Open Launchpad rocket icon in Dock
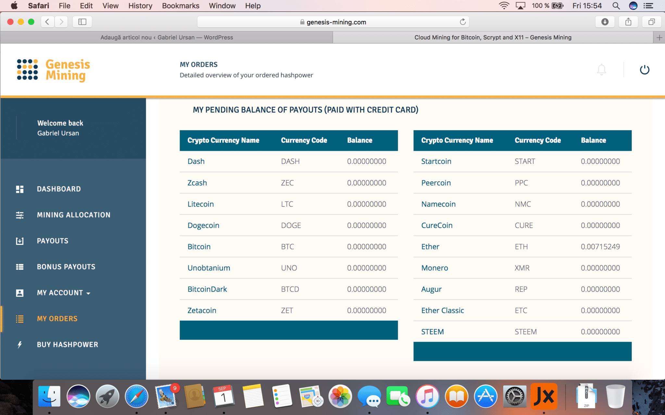Screen dimensions: 665x415 (x=107, y=396)
